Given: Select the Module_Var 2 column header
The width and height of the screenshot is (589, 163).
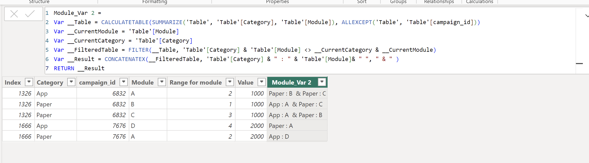Looking at the screenshot, I should click(x=291, y=83).
